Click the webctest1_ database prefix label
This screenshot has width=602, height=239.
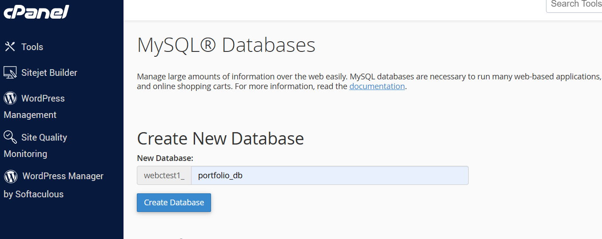(164, 176)
